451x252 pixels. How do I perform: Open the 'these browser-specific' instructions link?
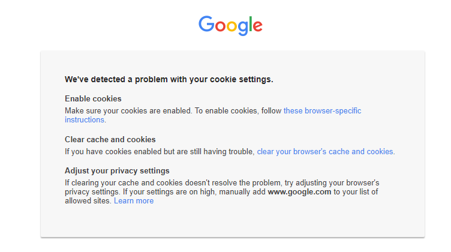(322, 111)
